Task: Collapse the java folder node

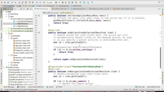Action: (x=6, y=16)
